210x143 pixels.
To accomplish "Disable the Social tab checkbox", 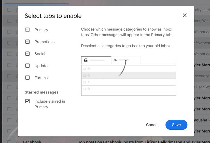I will click(x=27, y=54).
